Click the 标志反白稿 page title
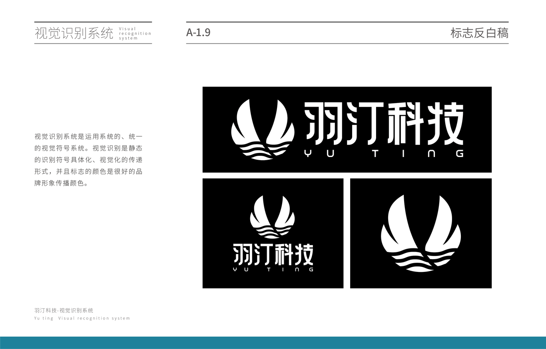Image resolution: width=546 pixels, height=349 pixels. (479, 33)
